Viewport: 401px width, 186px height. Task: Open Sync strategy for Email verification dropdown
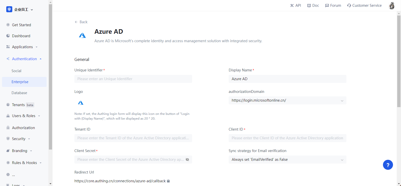287,160
